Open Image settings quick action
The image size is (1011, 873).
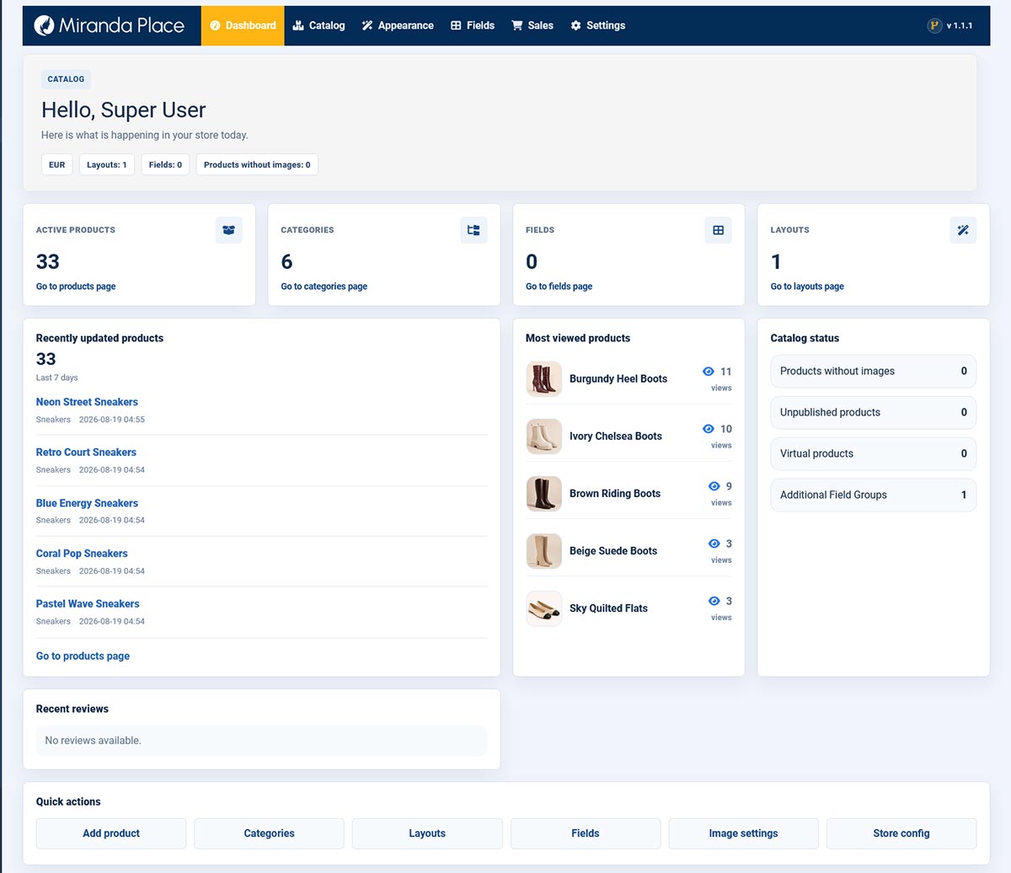coord(743,833)
